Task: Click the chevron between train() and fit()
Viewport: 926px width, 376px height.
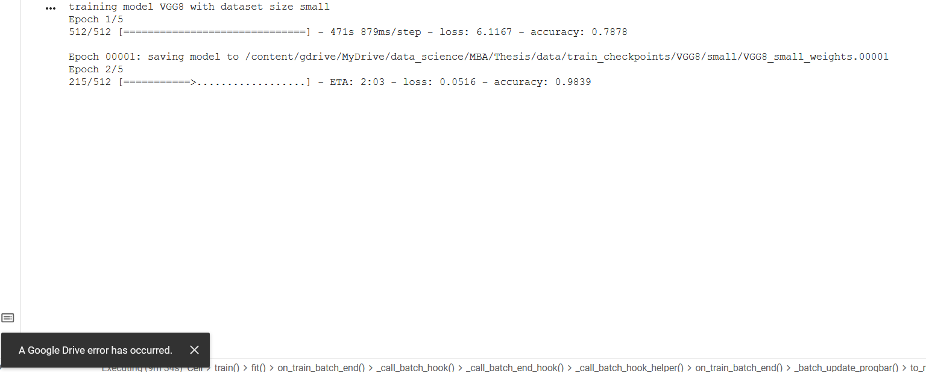Action: pyautogui.click(x=245, y=368)
